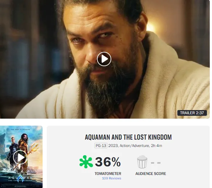Play the main trailer video

pyautogui.click(x=104, y=59)
